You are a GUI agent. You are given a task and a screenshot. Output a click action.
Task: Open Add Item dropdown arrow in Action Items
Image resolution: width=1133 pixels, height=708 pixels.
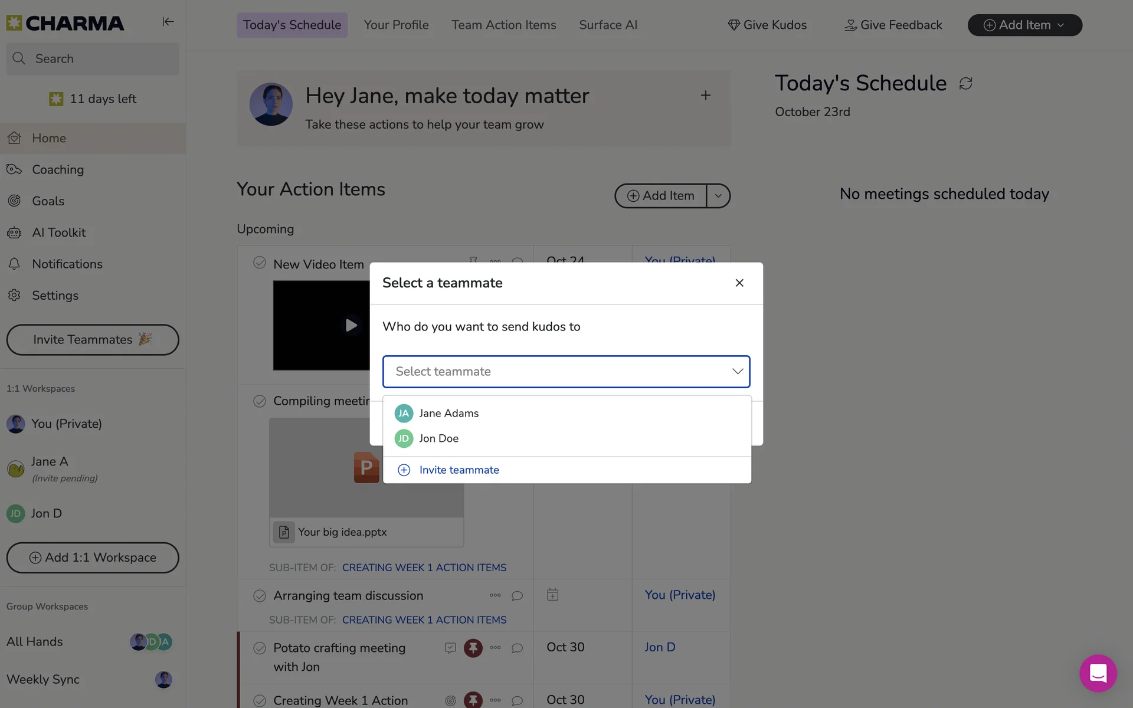(718, 196)
